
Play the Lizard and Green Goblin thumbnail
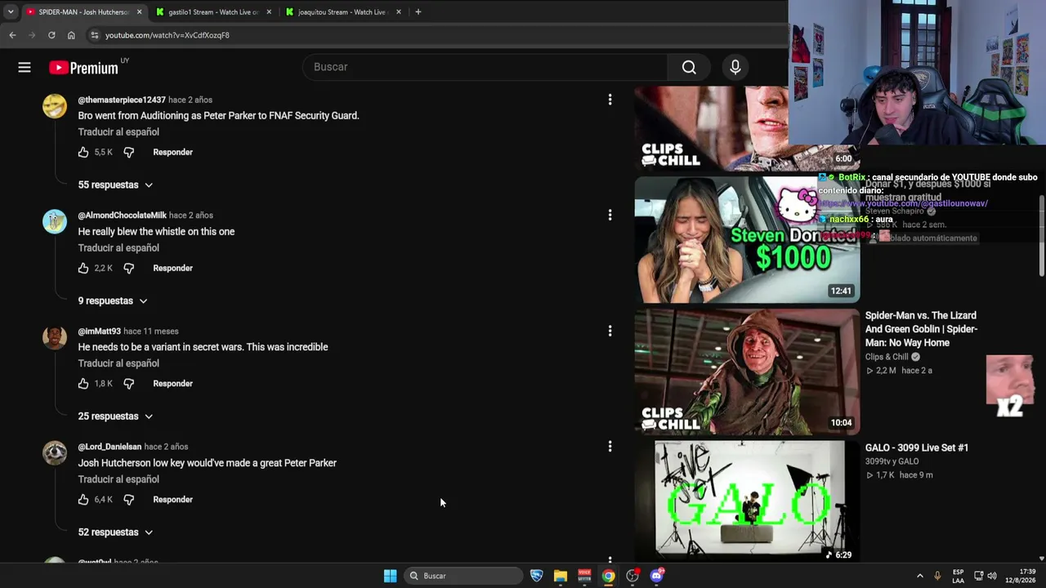pyautogui.click(x=747, y=372)
